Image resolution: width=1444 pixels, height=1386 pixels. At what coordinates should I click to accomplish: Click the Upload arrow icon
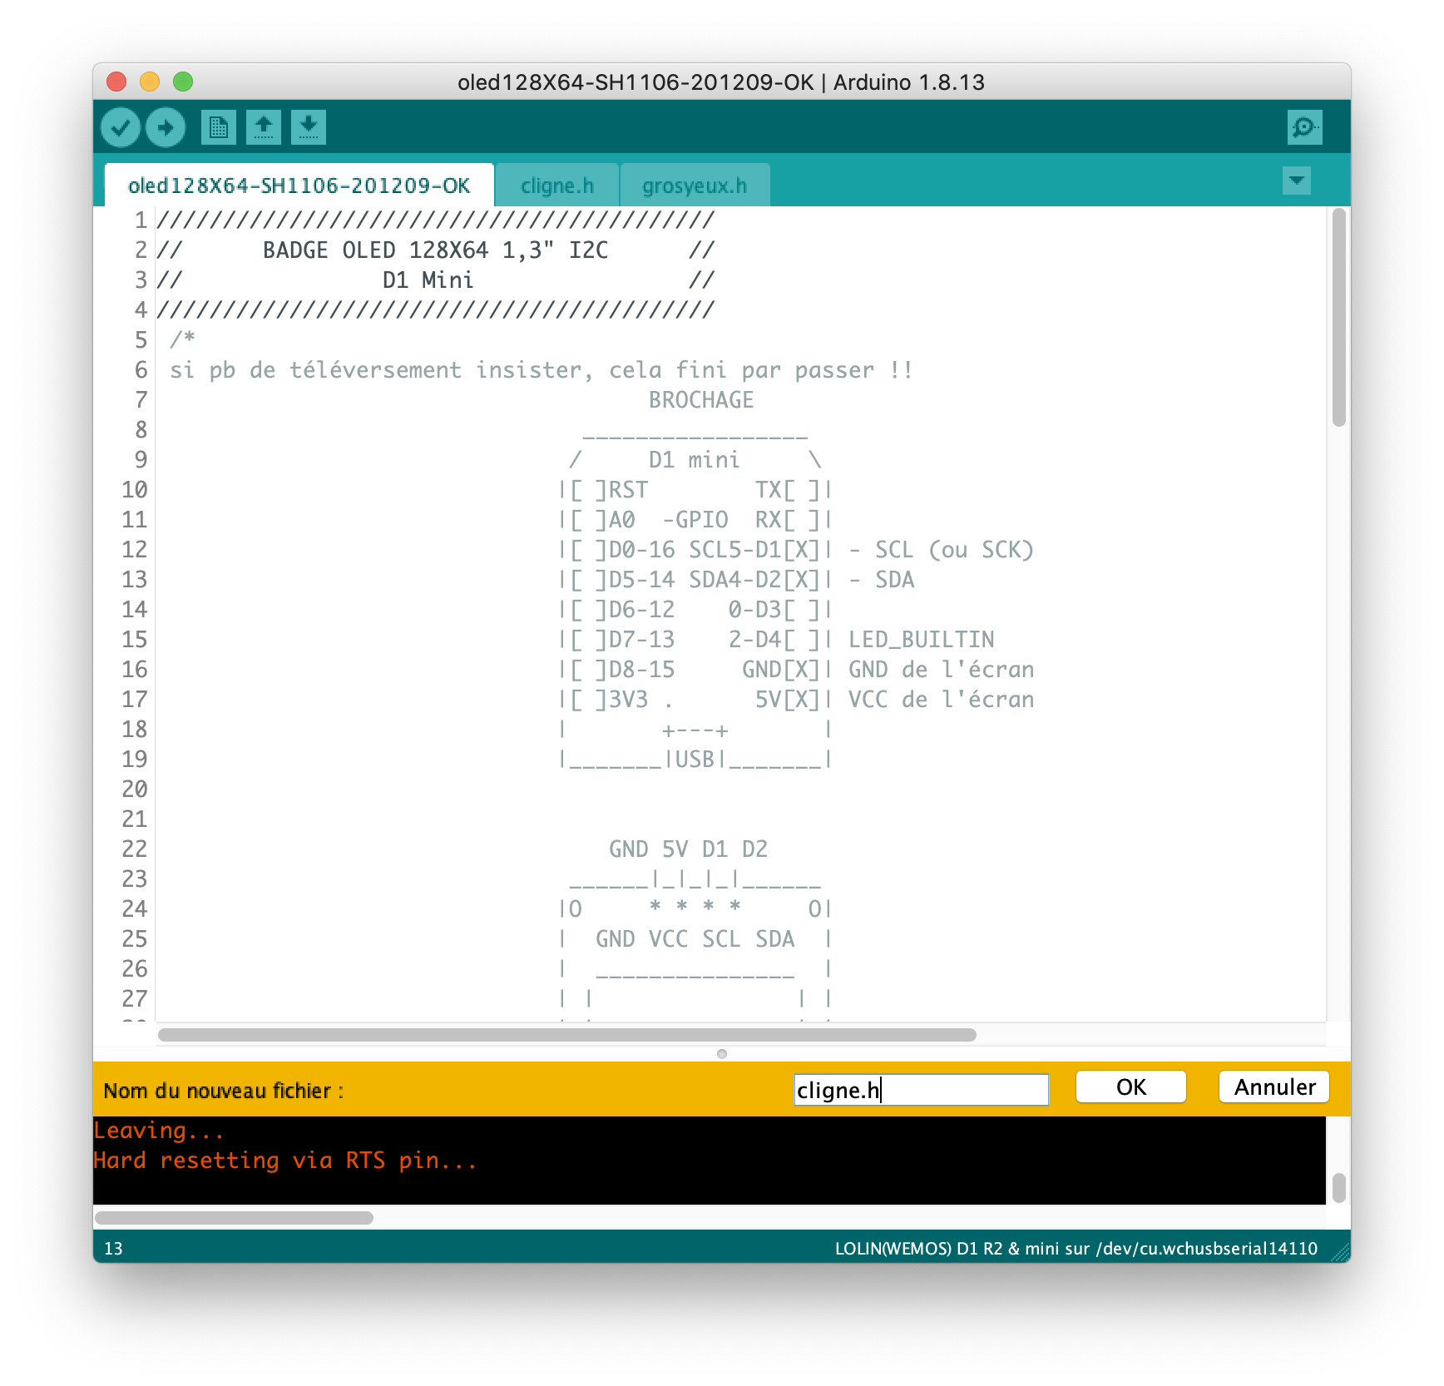[x=166, y=128]
